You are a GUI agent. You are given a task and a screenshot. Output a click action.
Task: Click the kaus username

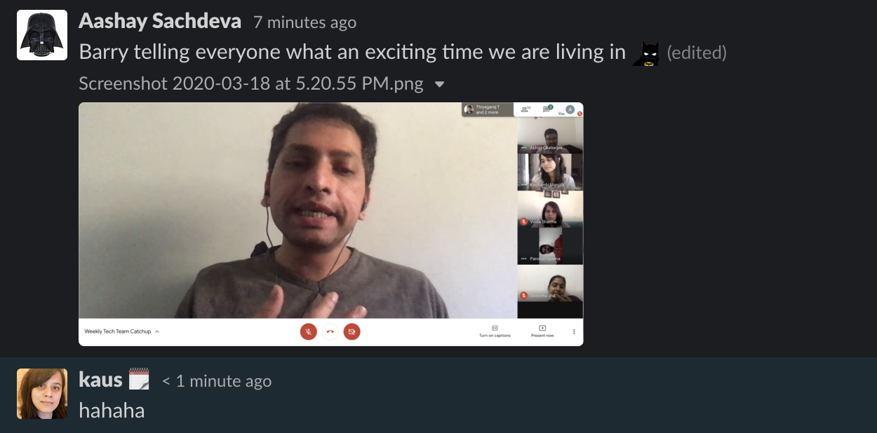101,380
